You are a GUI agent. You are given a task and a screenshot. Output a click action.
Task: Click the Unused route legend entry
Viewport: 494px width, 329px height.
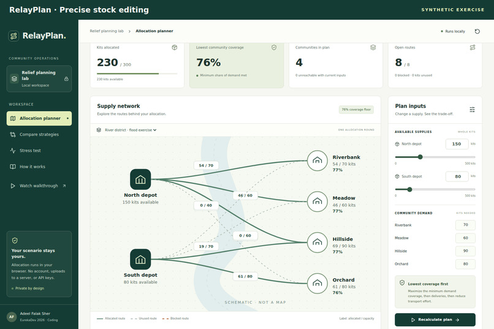143,319
